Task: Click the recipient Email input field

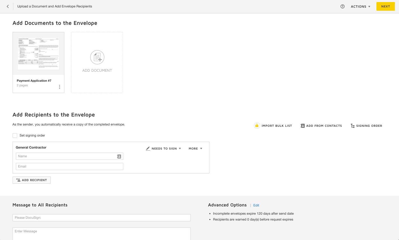Action: (x=69, y=166)
